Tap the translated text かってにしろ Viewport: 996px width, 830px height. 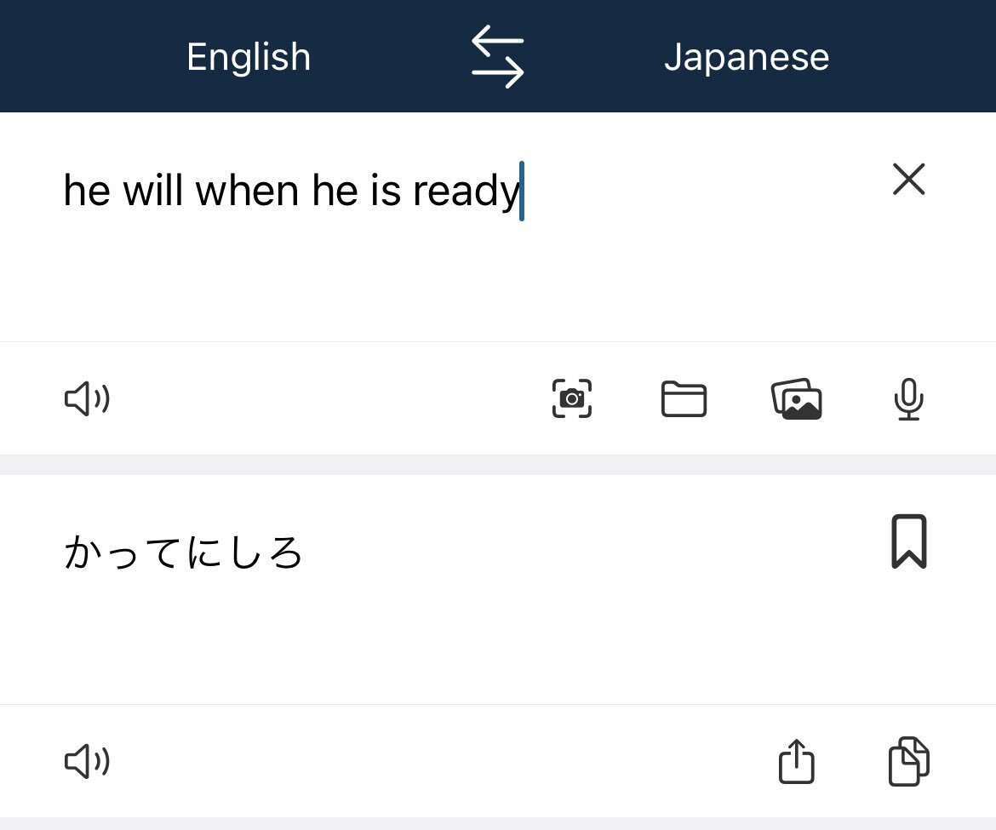click(183, 552)
